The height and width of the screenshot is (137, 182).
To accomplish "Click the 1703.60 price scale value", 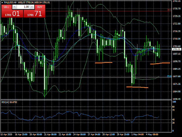I will tap(176, 46).
